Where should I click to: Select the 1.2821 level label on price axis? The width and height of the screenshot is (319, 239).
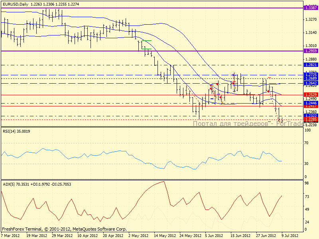(310, 65)
